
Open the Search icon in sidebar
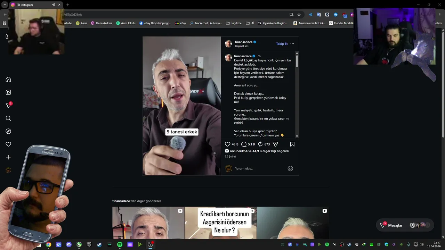pyautogui.click(x=8, y=118)
